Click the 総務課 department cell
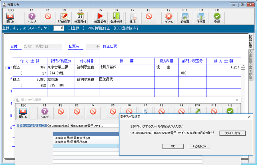The image size is (257, 165). (x=53, y=79)
